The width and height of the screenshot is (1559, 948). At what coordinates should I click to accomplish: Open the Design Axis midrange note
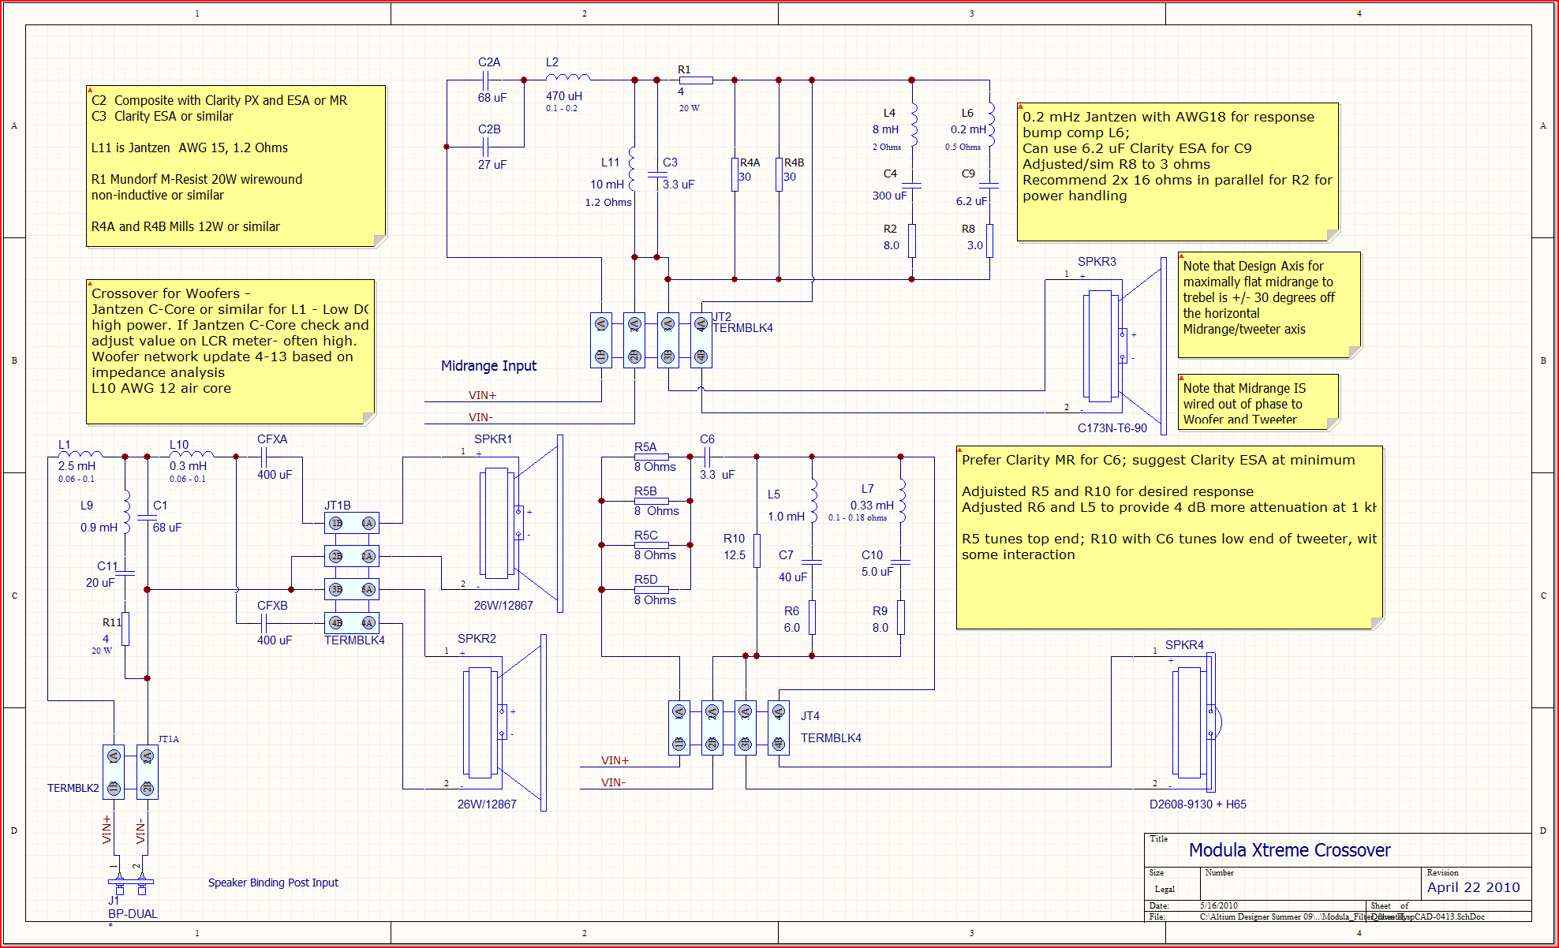(1269, 305)
